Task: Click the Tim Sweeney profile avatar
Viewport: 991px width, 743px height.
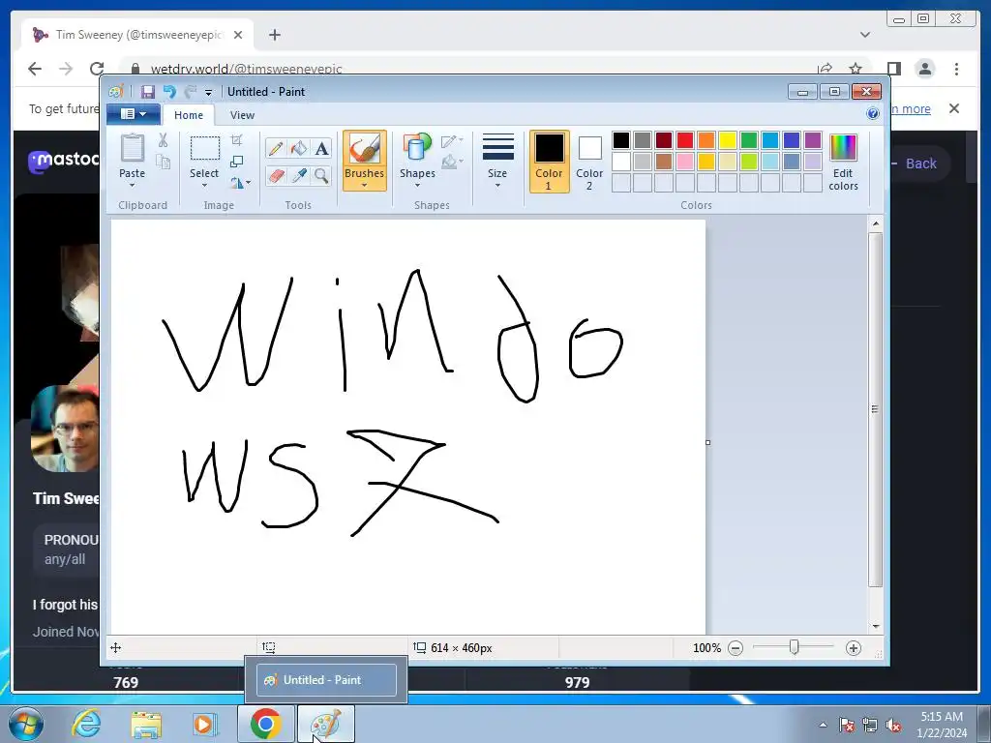Action: (65, 429)
